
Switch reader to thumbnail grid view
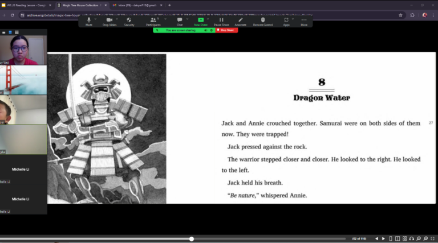(404, 238)
